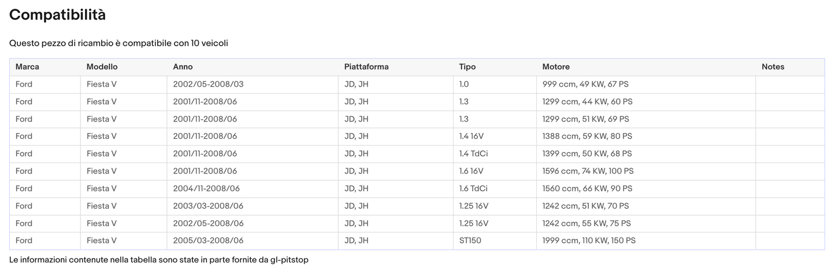The image size is (835, 274).
Task: Select the 1.4 TdCi type cell
Action: [x=473, y=154]
